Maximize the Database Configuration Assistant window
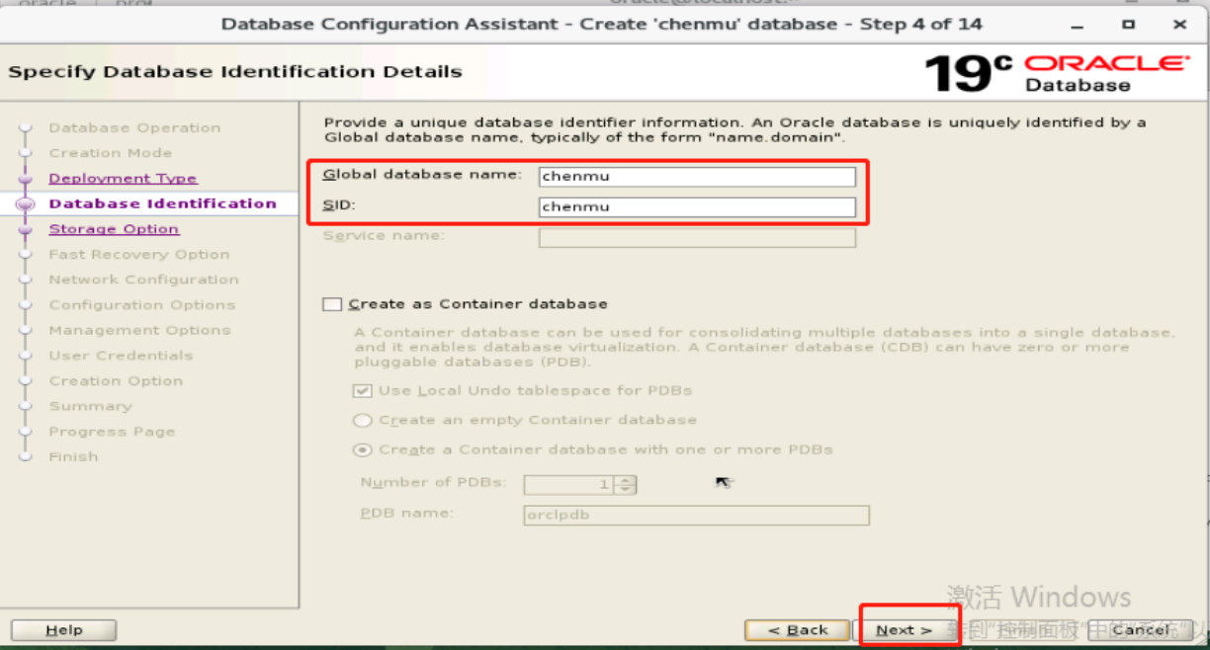Image resolution: width=1210 pixels, height=650 pixels. pos(1129,24)
